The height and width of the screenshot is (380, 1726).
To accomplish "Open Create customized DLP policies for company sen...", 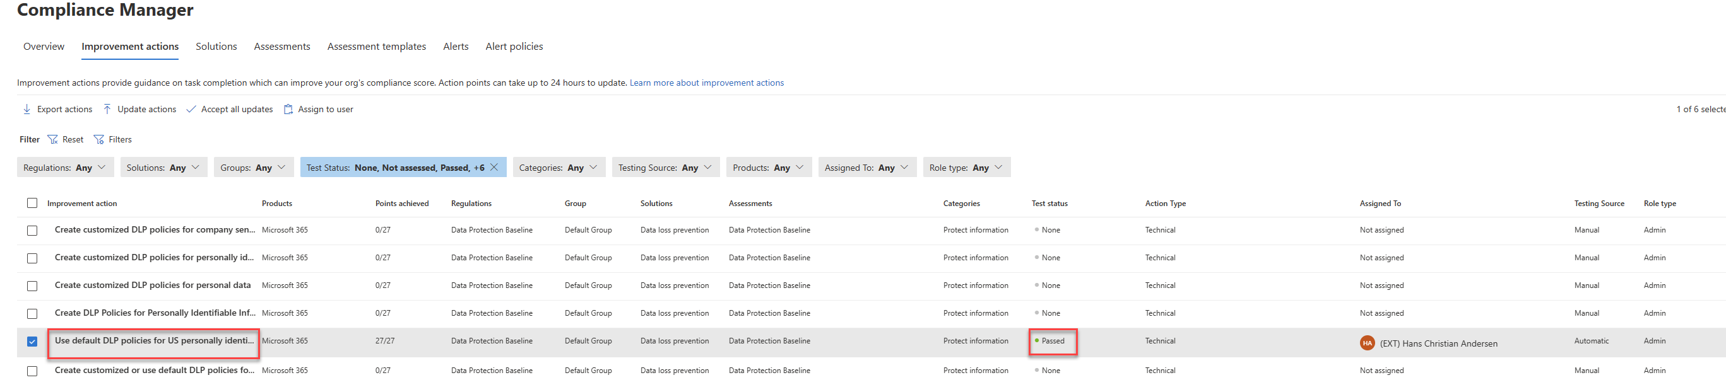I will 155,229.
